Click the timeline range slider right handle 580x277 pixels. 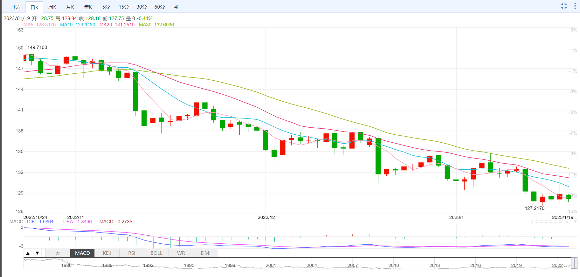point(576,263)
